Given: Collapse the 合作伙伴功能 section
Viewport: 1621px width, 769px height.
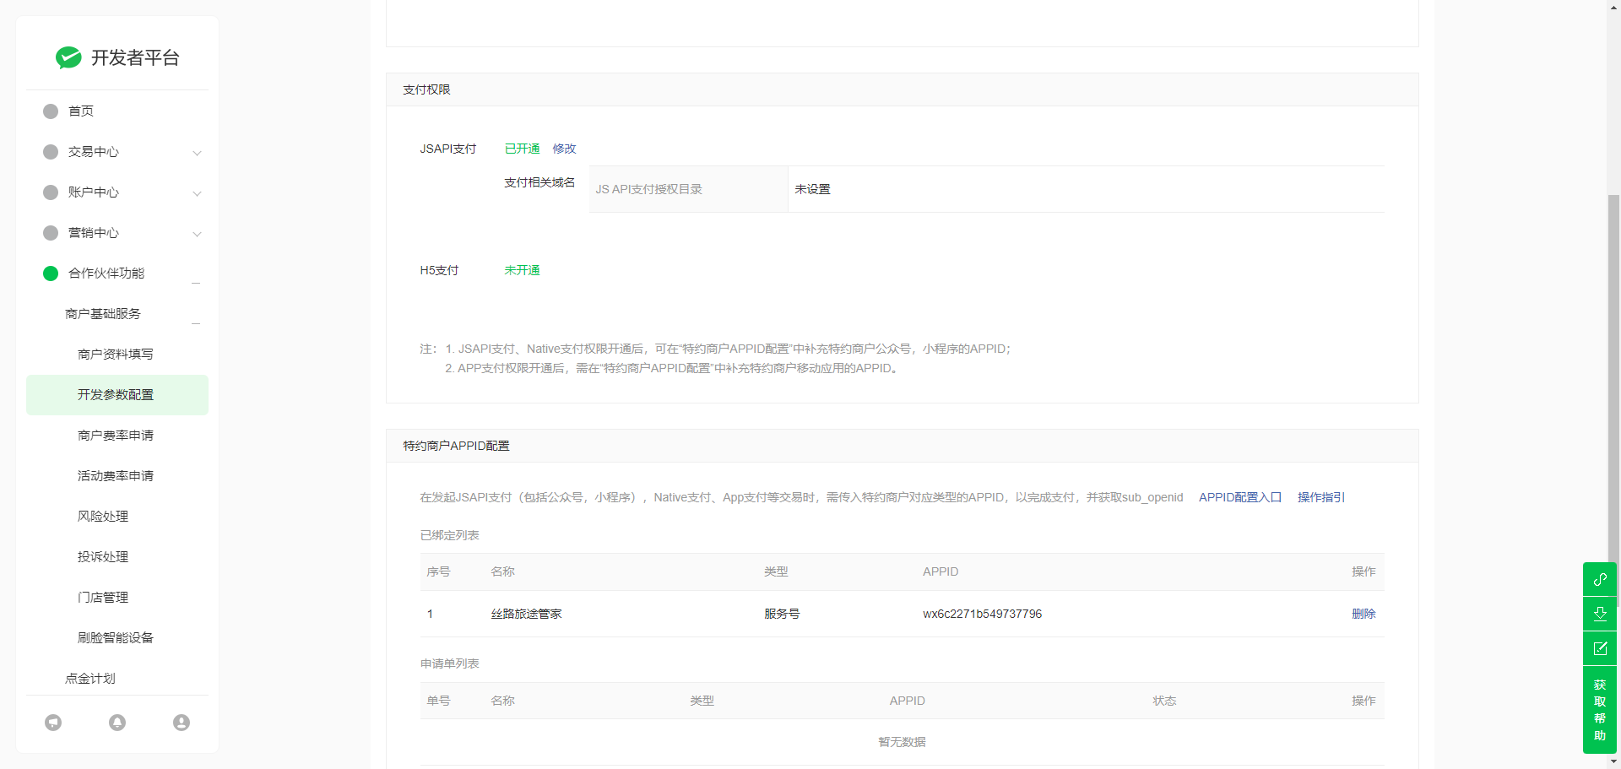Looking at the screenshot, I should [196, 283].
